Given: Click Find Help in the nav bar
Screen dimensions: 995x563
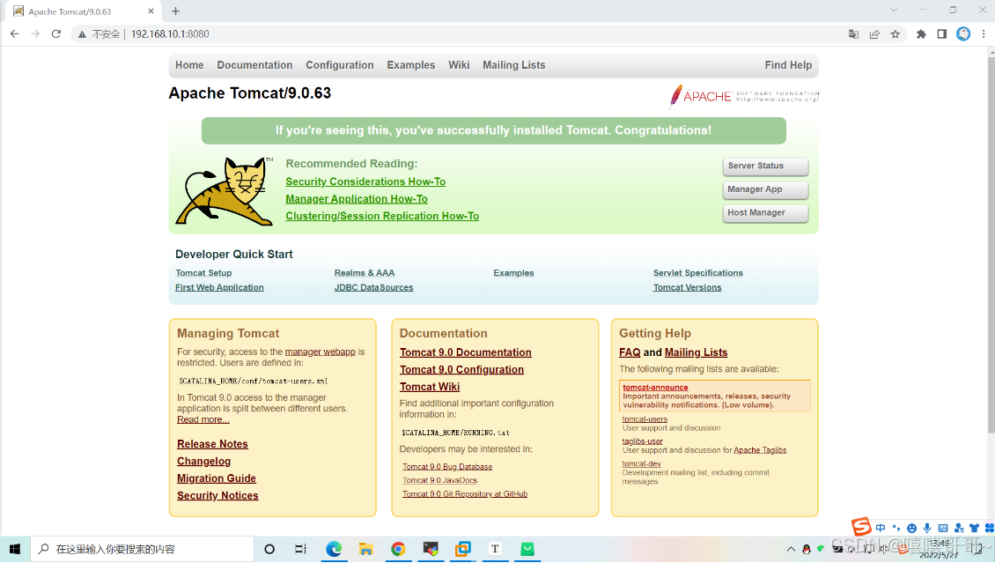Looking at the screenshot, I should click(x=788, y=65).
